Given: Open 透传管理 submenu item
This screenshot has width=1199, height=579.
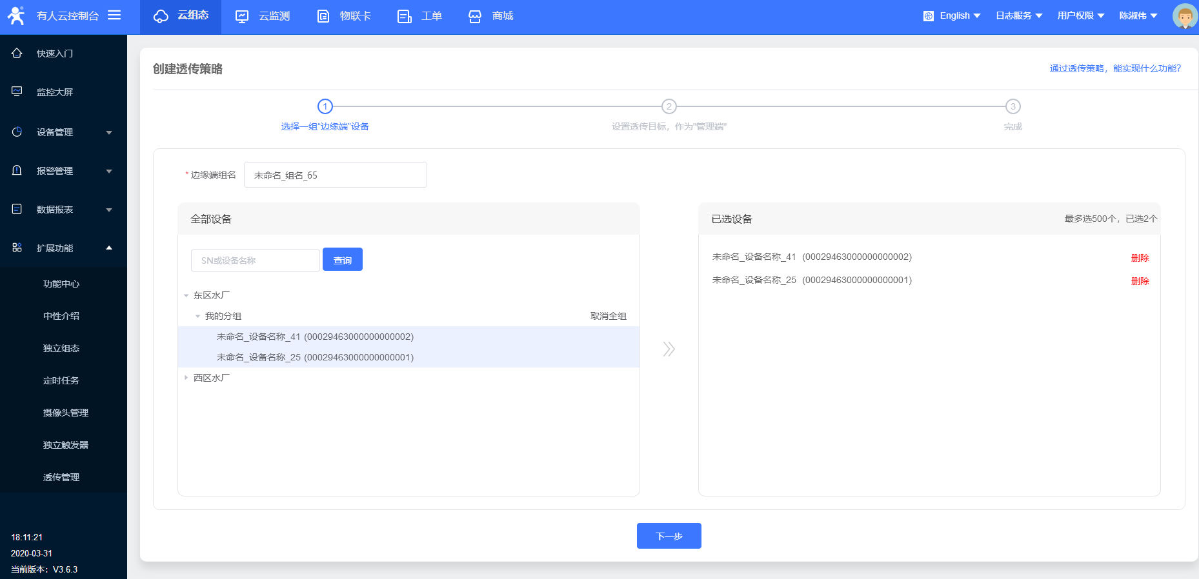Looking at the screenshot, I should 61,477.
